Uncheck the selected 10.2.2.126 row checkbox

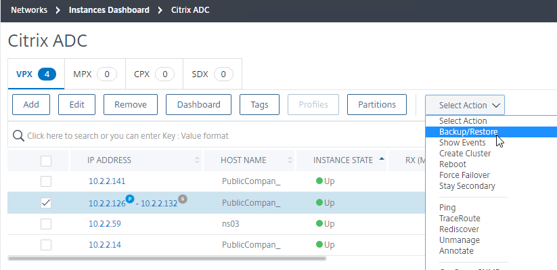pos(46,203)
